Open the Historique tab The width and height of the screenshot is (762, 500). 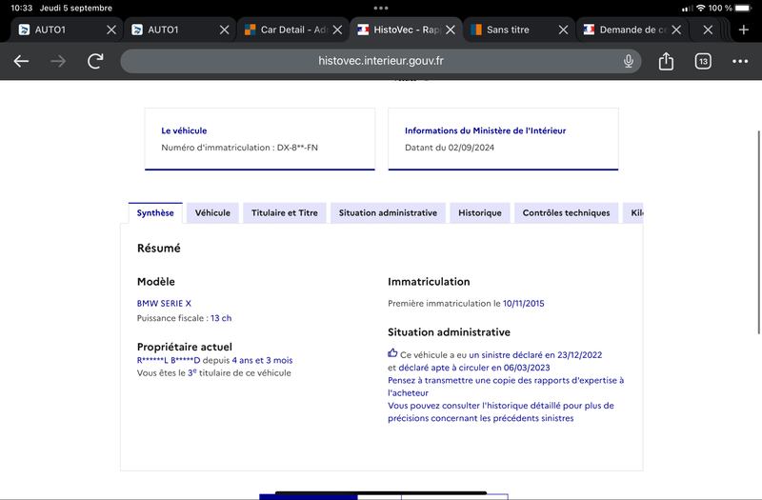480,212
